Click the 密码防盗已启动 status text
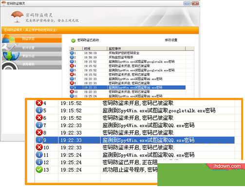Viewport: 245px width, 189px height. (88, 40)
